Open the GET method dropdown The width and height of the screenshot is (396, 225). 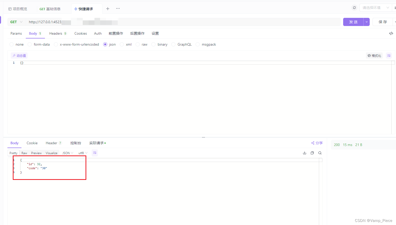tap(16, 22)
